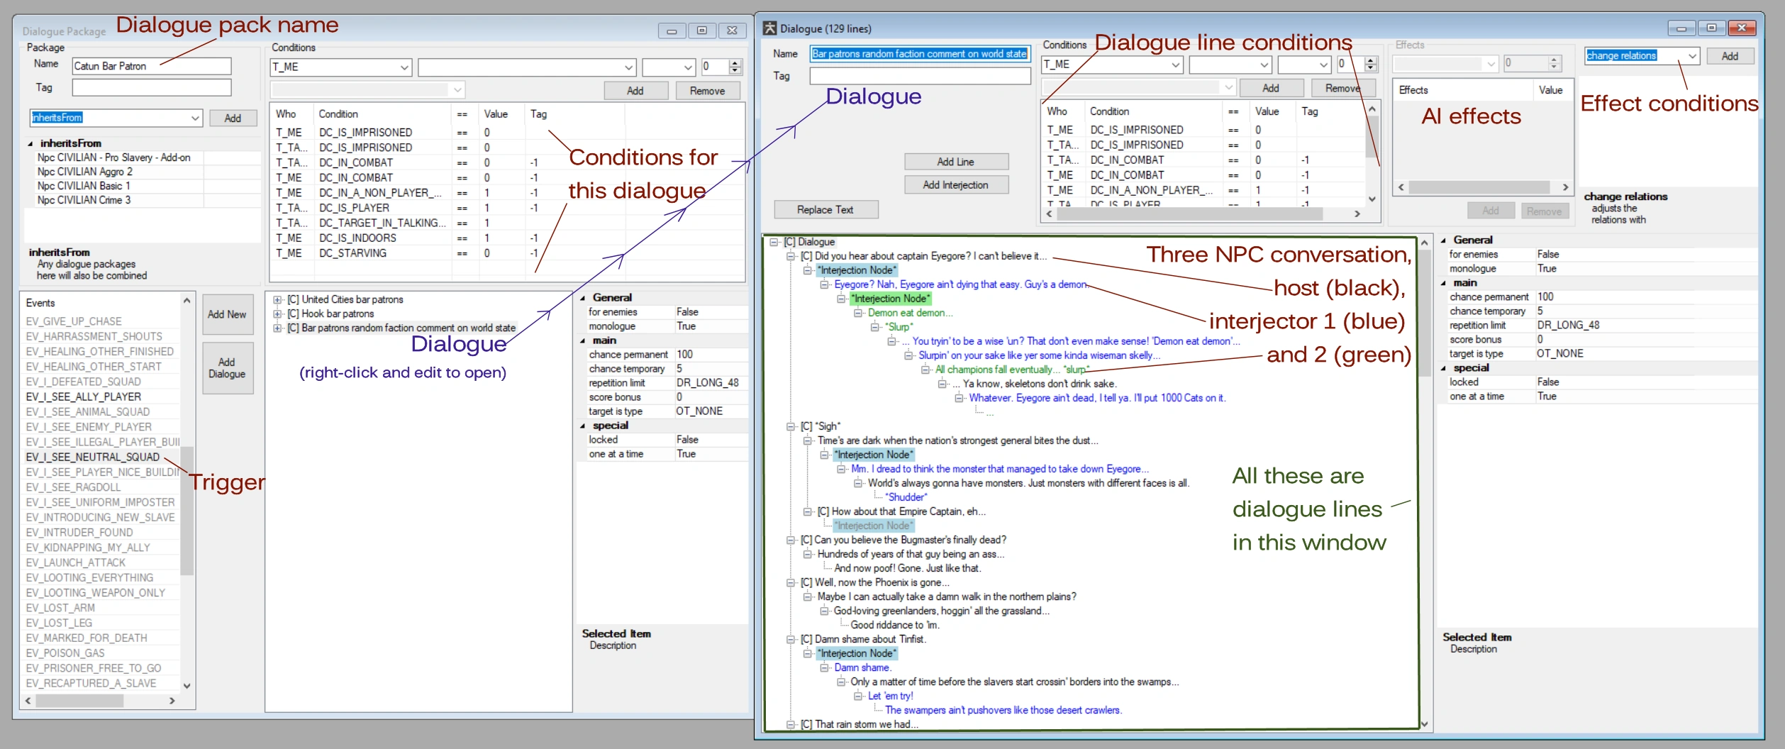Viewport: 1785px width, 749px height.
Task: Click Remove in Dialogue Package conditions
Action: coord(707,91)
